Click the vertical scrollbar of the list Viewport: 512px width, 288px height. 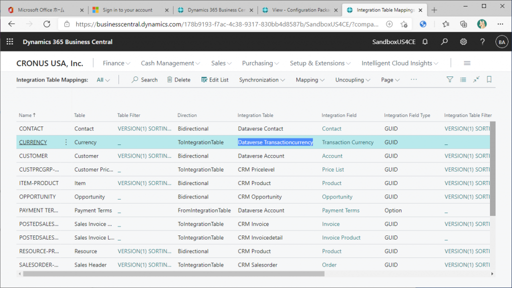pyautogui.click(x=492, y=169)
